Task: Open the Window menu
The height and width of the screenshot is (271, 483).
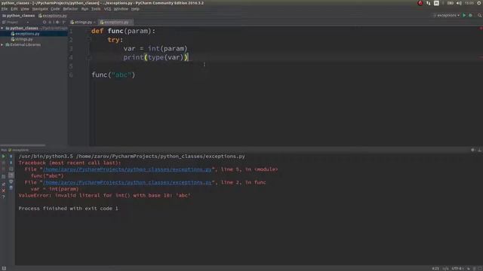Action: (121, 9)
